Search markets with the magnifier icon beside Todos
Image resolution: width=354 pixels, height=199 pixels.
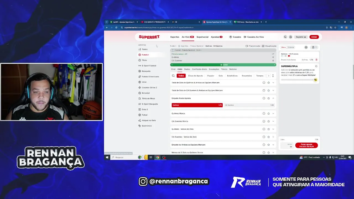tap(173, 75)
